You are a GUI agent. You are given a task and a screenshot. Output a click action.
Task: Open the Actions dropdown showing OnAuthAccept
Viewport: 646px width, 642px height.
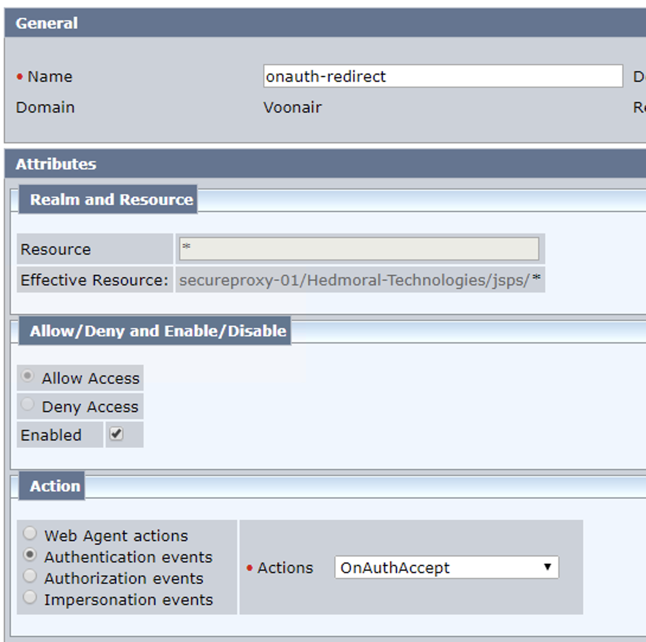(x=444, y=567)
